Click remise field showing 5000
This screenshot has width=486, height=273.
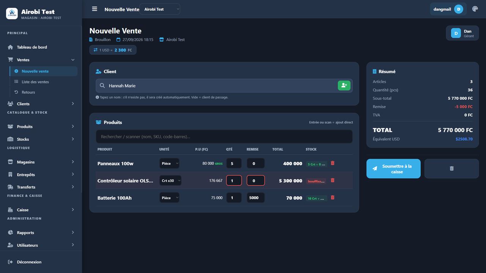256,198
